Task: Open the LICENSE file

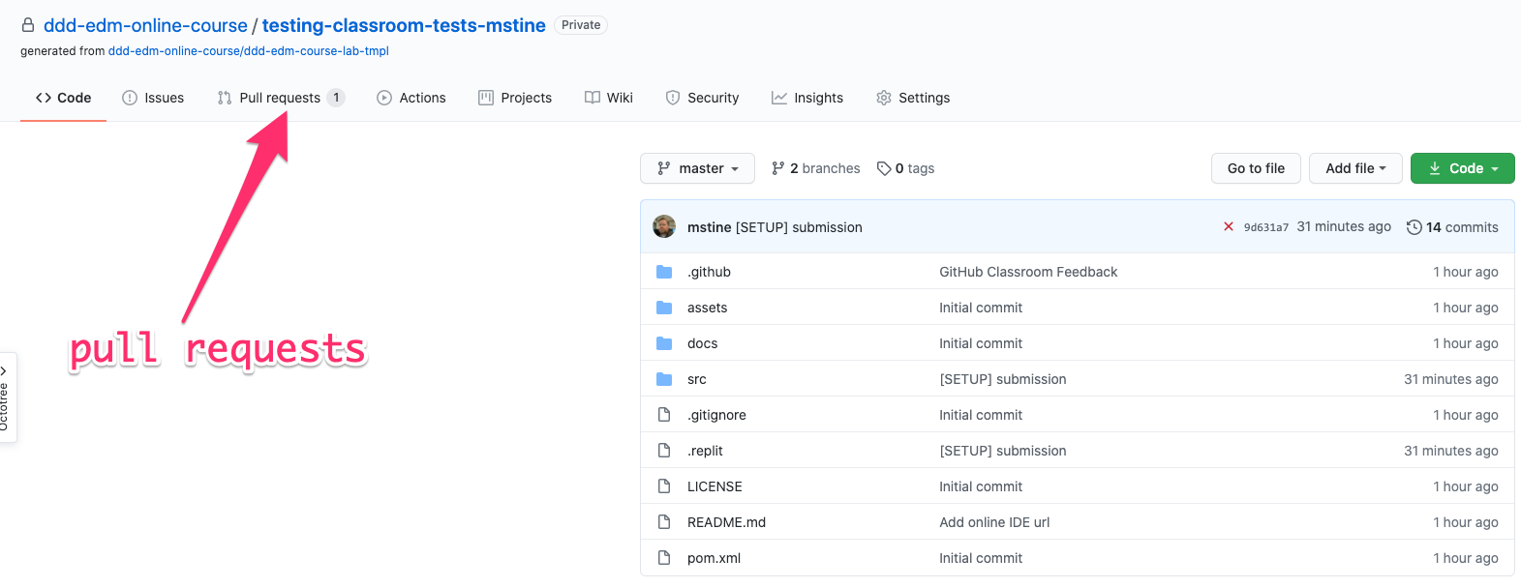Action: [x=715, y=486]
